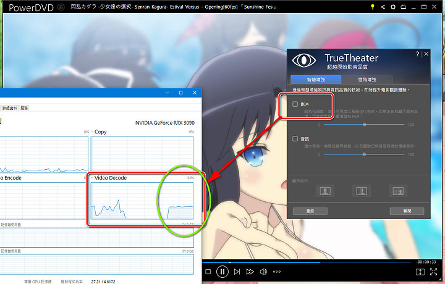Choose full-screen enhanced display mode icon
The image size is (445, 284).
(325, 191)
